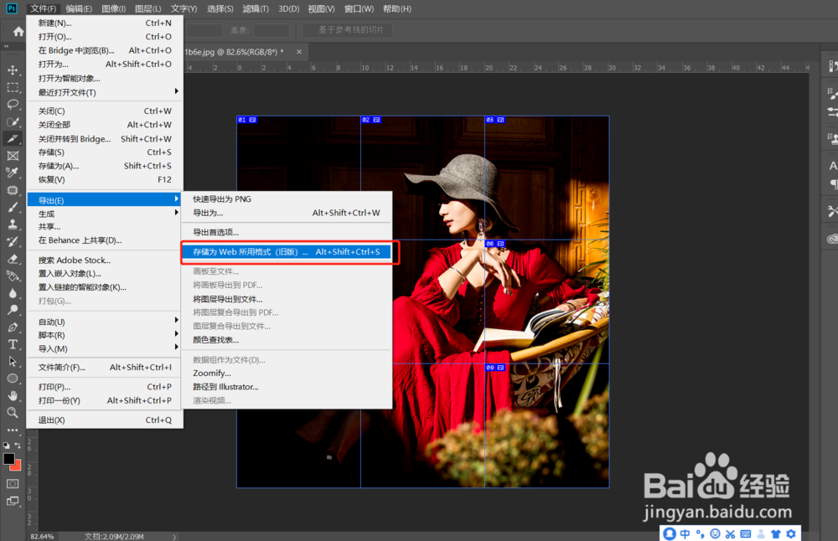Select the Dodge tool
The width and height of the screenshot is (838, 541).
[x=13, y=310]
